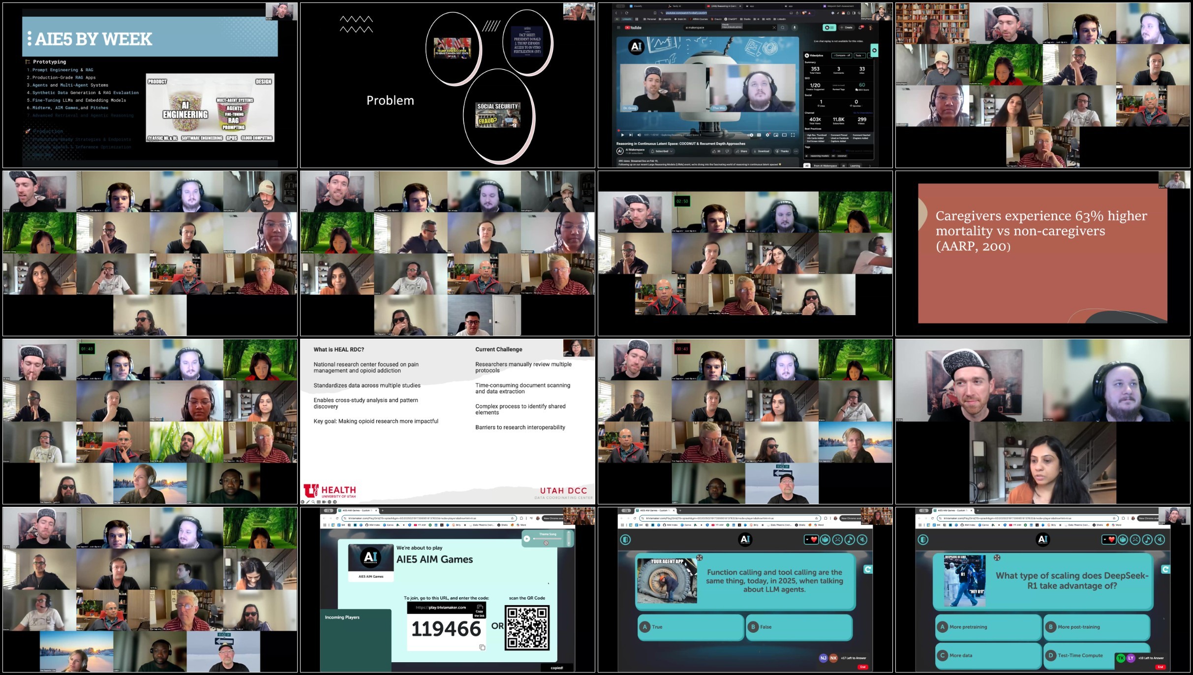This screenshot has width=1193, height=675.
Task: Seek on the YouTube red progress bar
Action: point(707,130)
